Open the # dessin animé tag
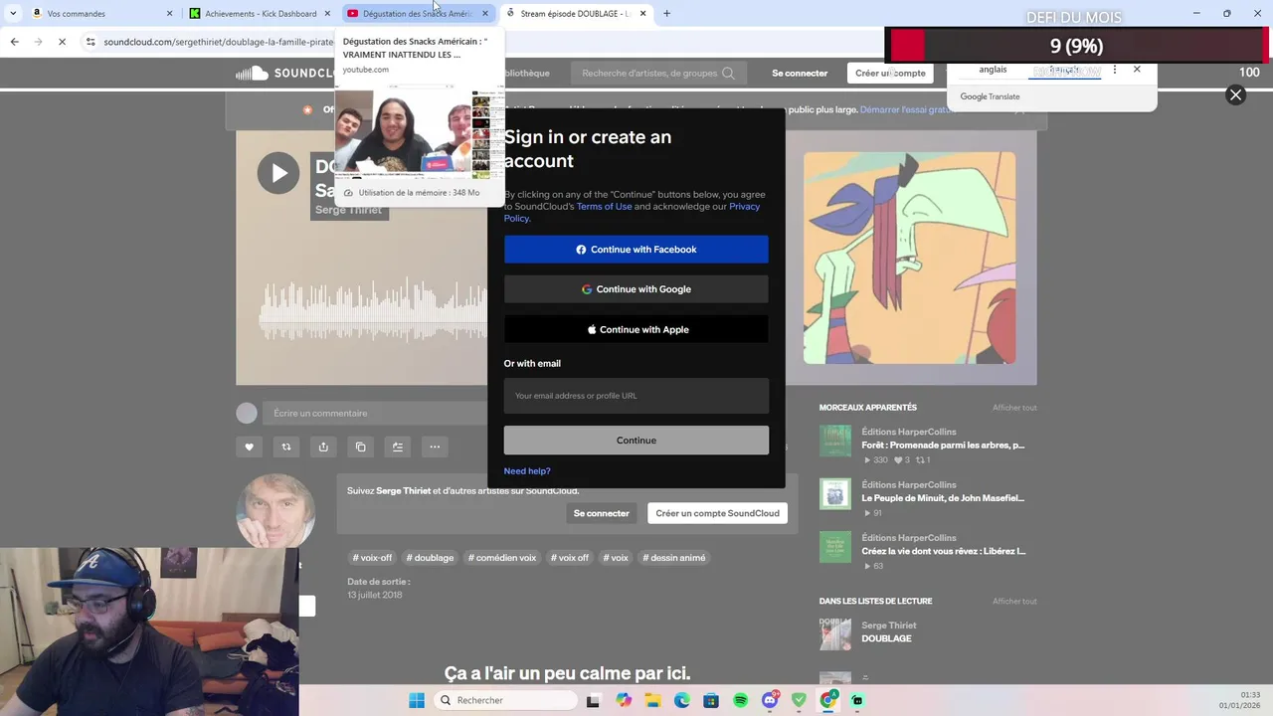The image size is (1273, 716). 673,558
